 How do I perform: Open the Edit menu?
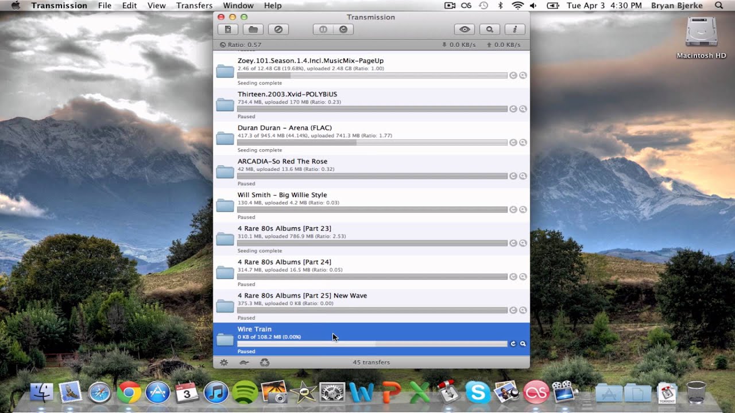click(x=130, y=6)
